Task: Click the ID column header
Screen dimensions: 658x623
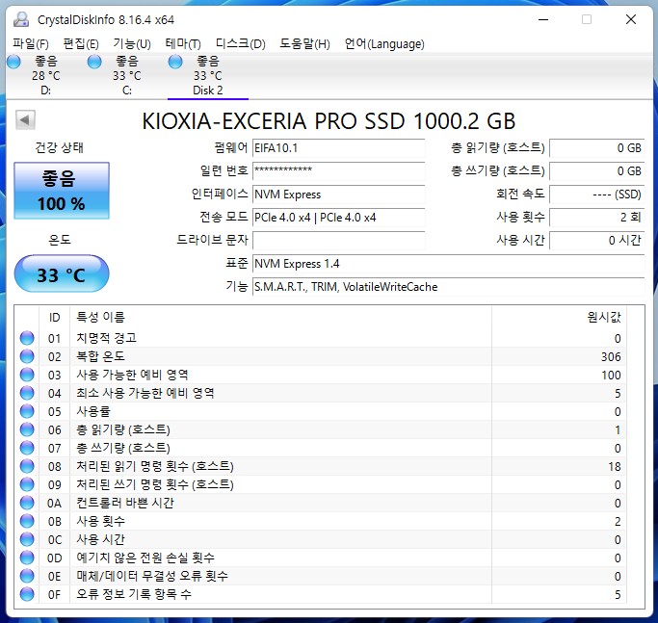Action: tap(55, 318)
